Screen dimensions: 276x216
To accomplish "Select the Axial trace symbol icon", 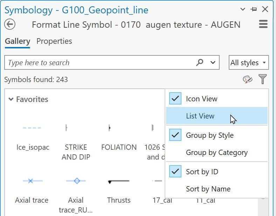I will pos(33,181).
